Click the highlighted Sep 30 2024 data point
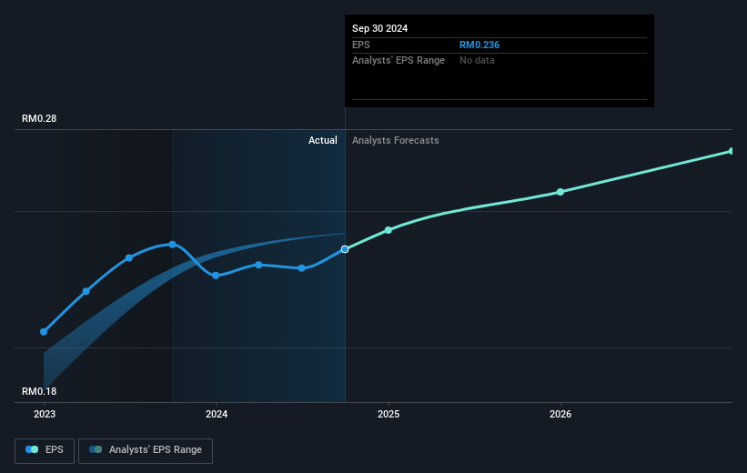The height and width of the screenshot is (473, 747). [345, 249]
